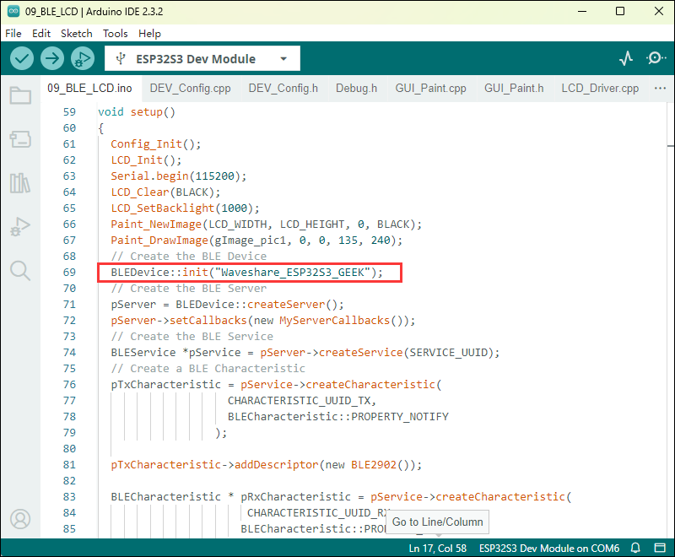Viewport: 675px width, 557px height.
Task: Open the Boards Manager sidebar
Action: click(x=20, y=138)
